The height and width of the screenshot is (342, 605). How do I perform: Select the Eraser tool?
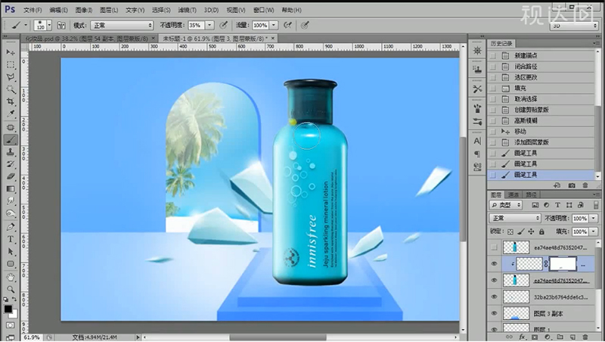tap(11, 176)
